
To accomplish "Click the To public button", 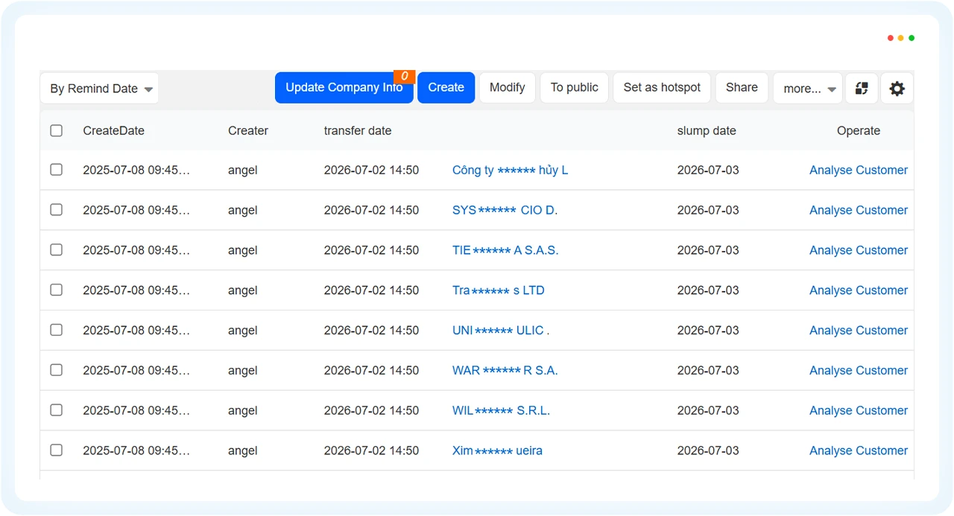I will tap(575, 88).
